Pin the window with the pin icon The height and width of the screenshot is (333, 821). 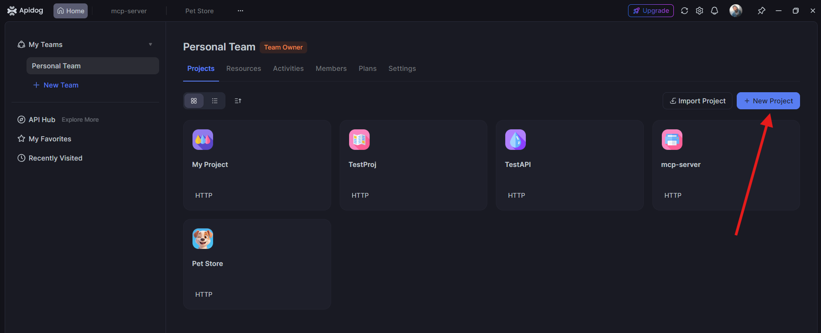pyautogui.click(x=762, y=11)
